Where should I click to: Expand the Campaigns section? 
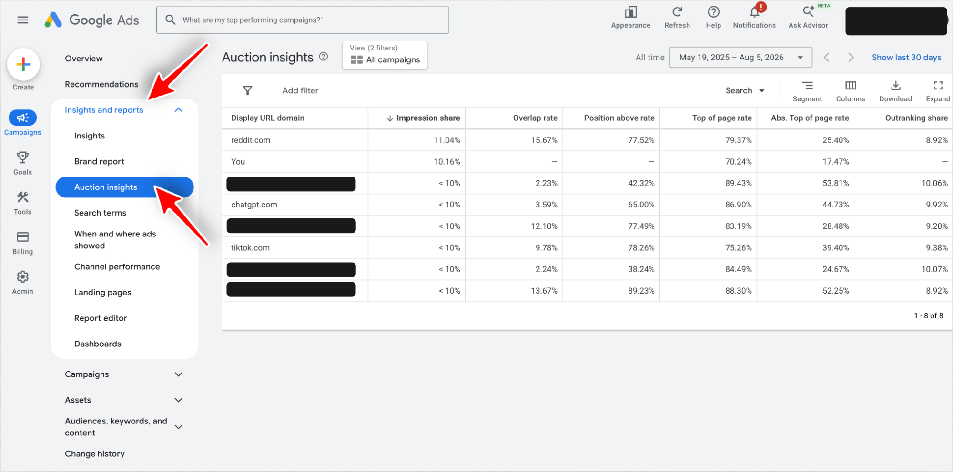pyautogui.click(x=179, y=374)
